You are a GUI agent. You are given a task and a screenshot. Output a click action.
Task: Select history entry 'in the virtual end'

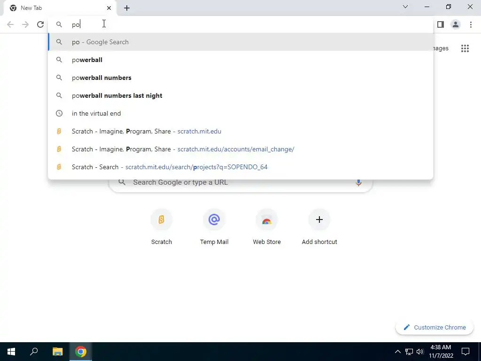[x=241, y=113]
